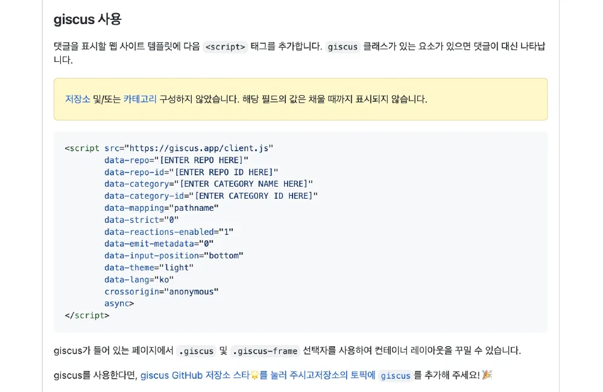Select the giscus topic code badge at bottom
This screenshot has height=392, width=603.
396,376
